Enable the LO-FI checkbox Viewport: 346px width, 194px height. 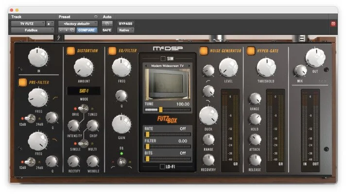162,166
